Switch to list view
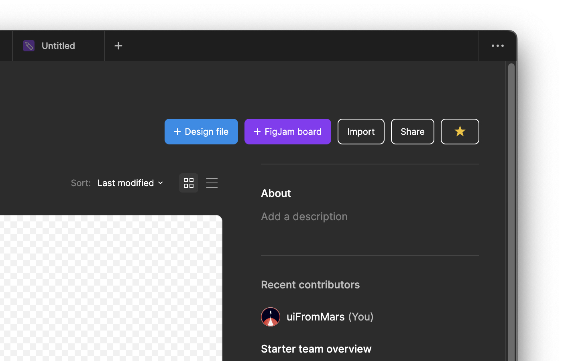This screenshot has height=361, width=562. click(212, 183)
